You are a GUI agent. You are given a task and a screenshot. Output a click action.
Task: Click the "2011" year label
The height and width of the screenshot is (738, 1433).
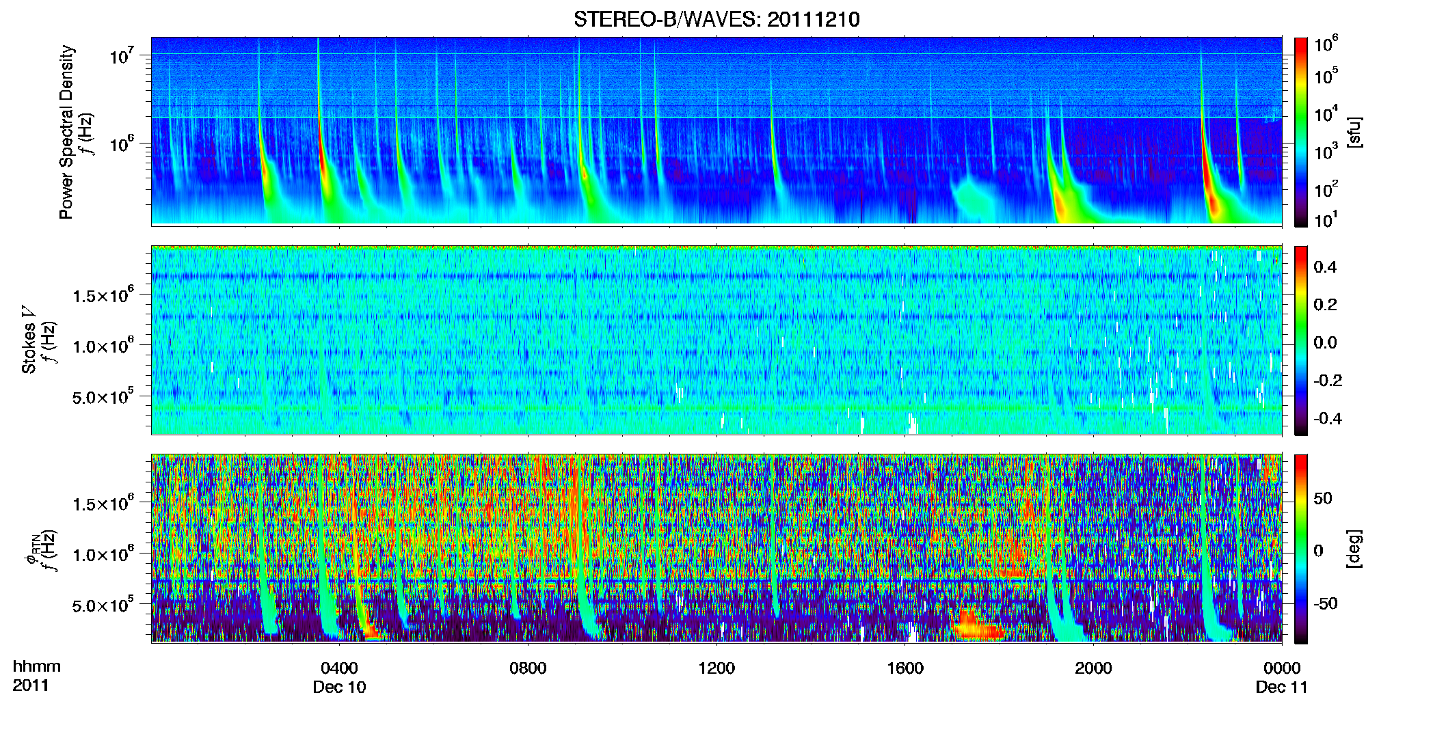(x=31, y=685)
